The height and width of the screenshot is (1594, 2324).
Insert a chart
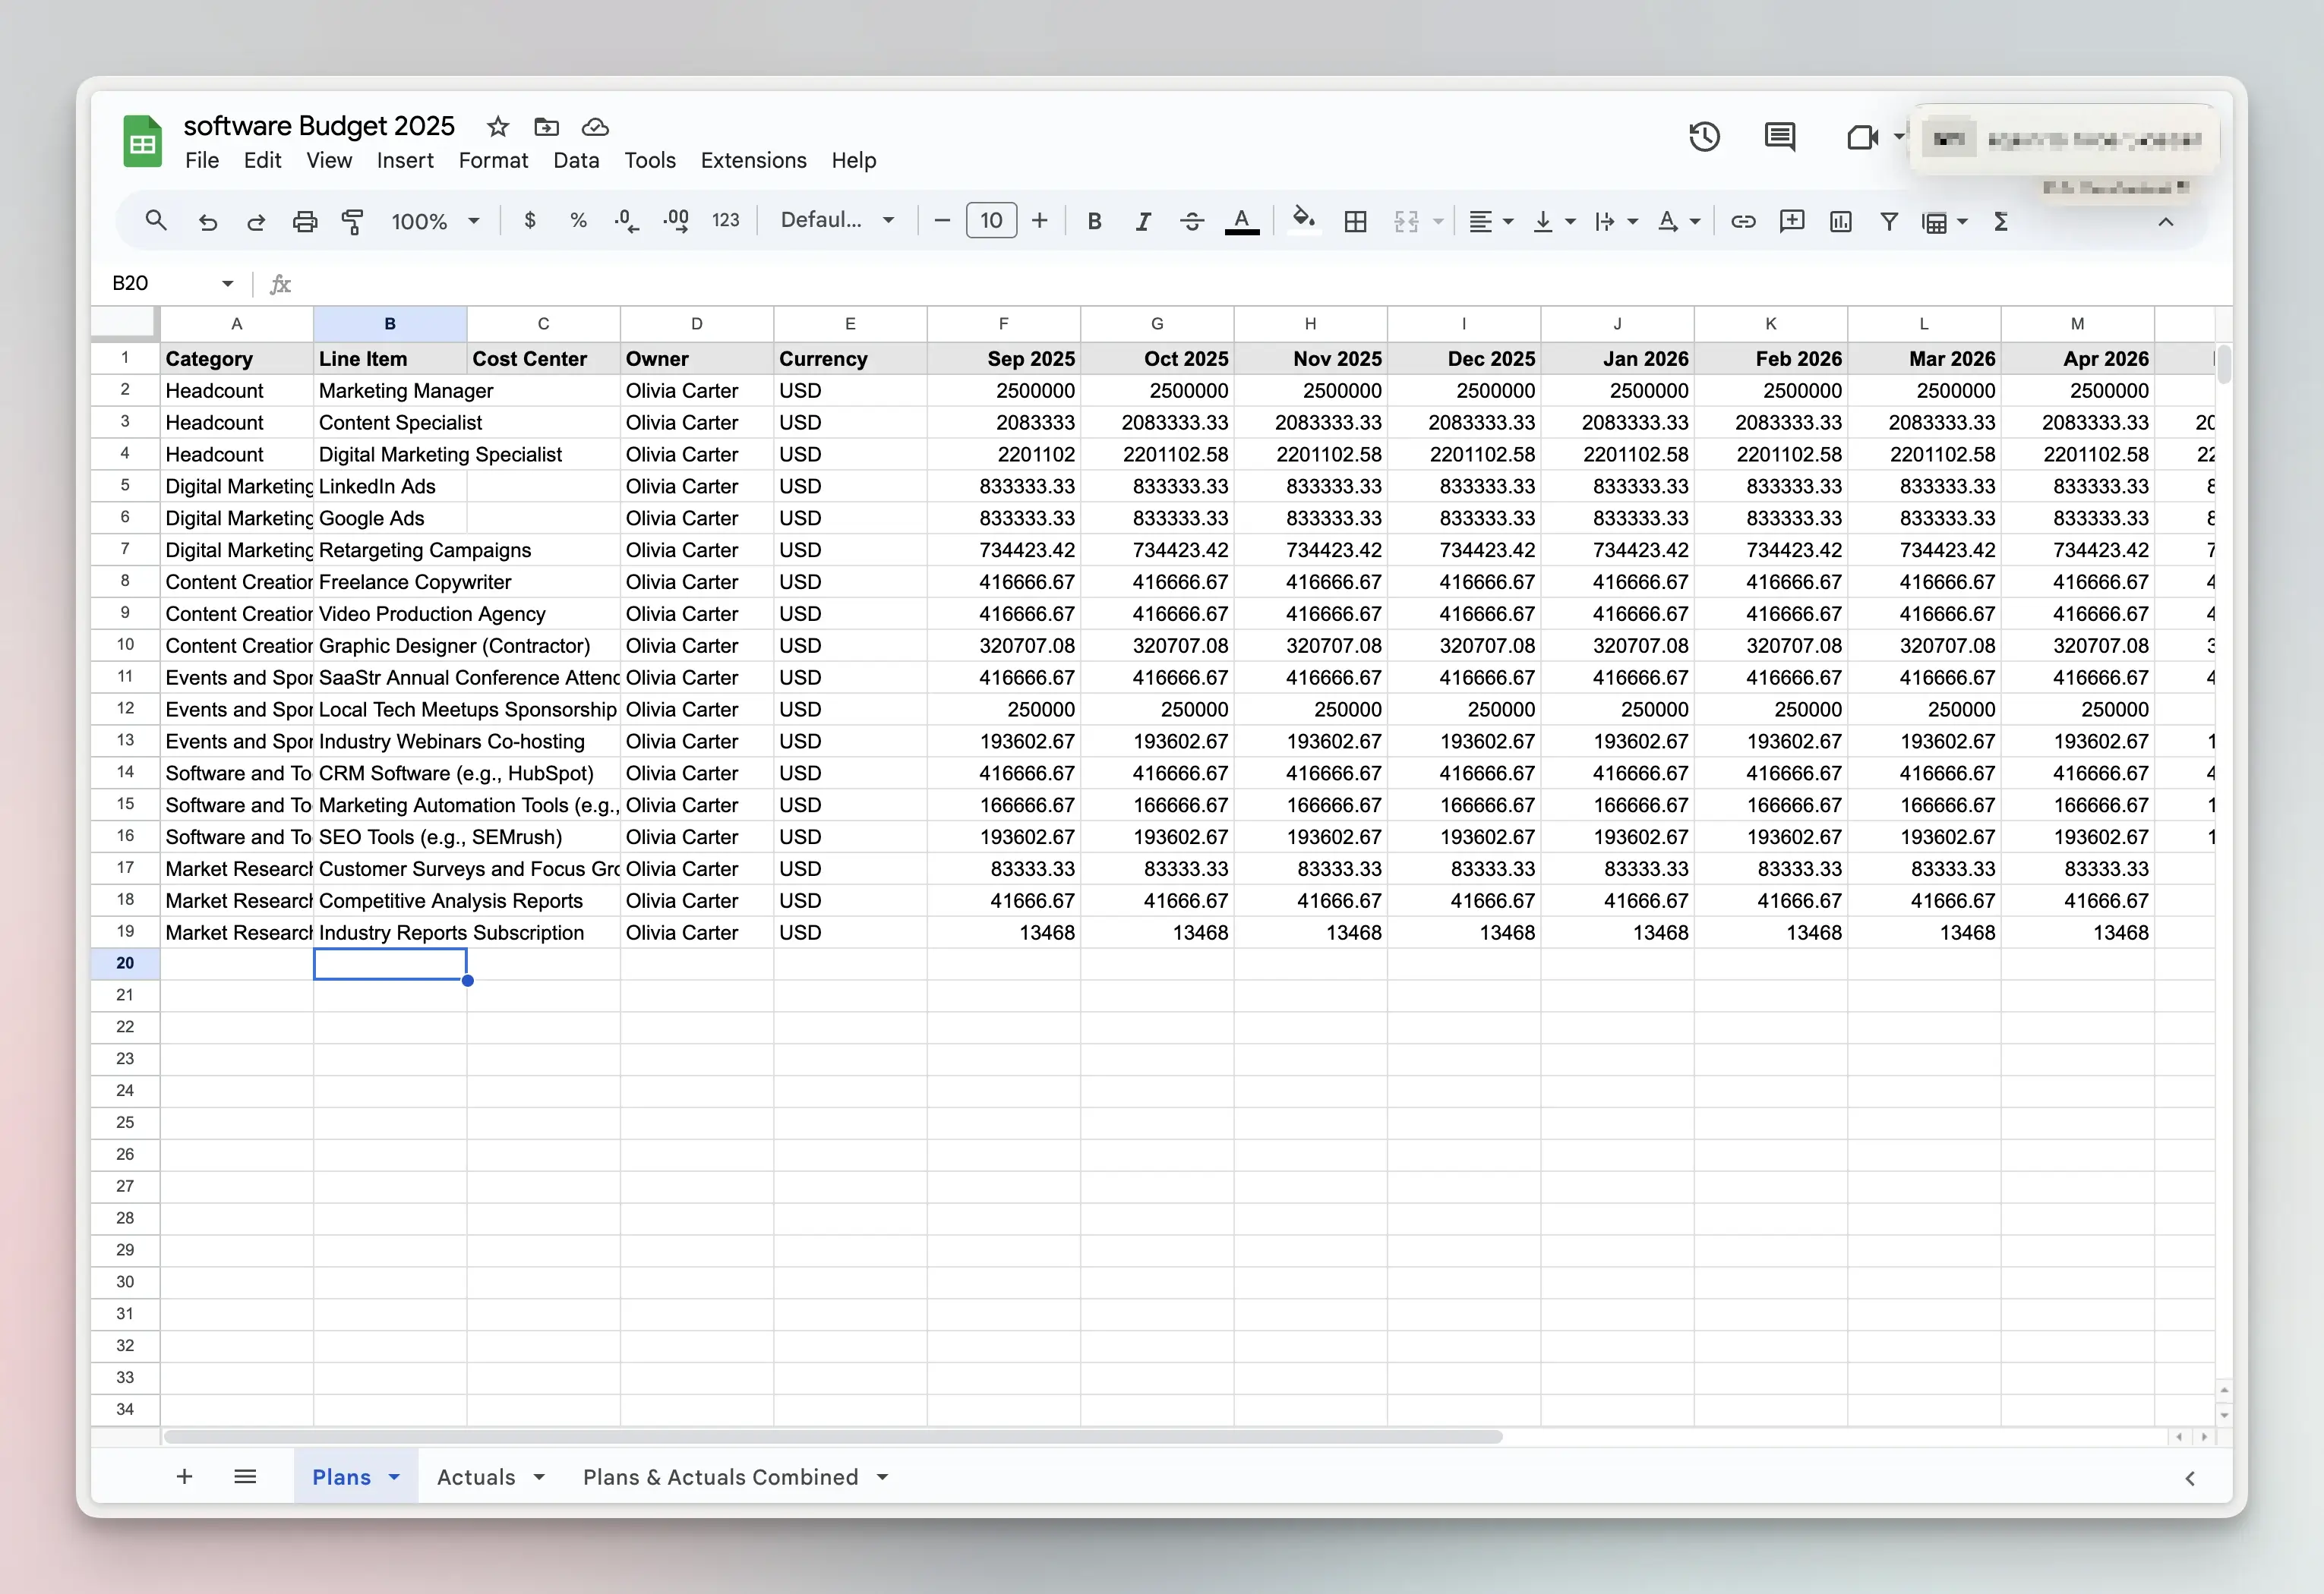tap(1840, 221)
